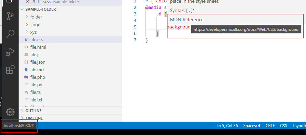
Task: Open the Manage gear icon
Action: pyautogui.click(x=10, y=112)
